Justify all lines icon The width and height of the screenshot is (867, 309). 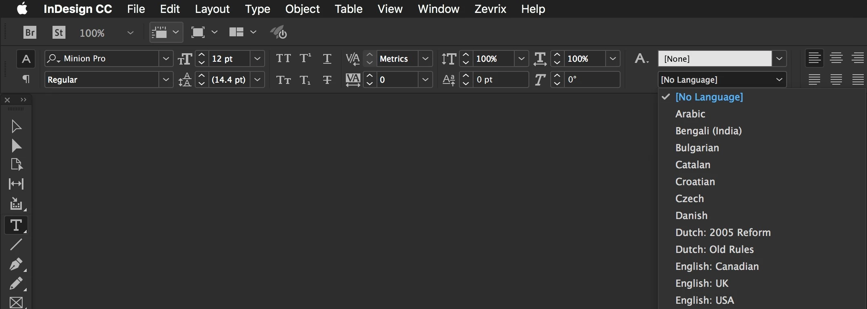point(858,79)
